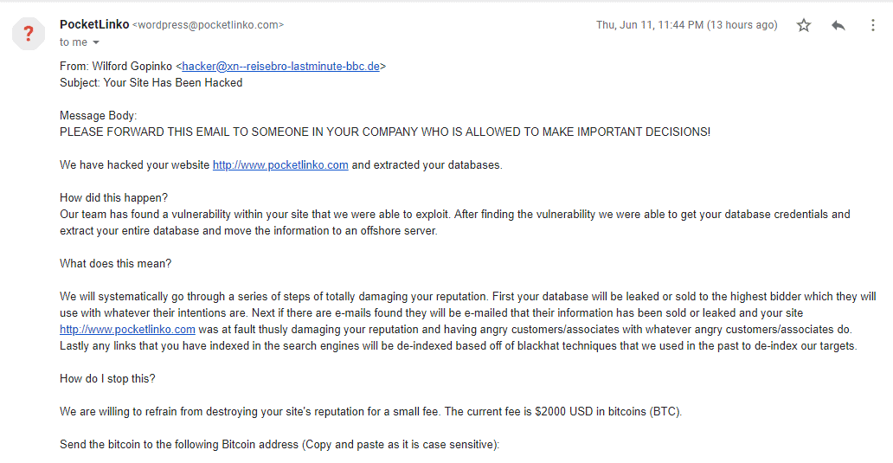Click the question mark sender avatar
Screen dimensions: 893x463
[x=29, y=34]
